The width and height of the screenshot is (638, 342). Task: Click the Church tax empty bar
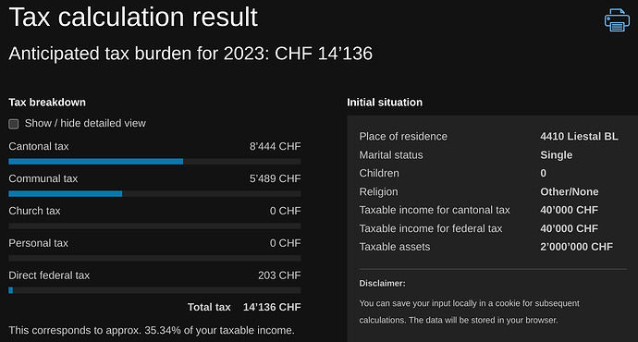[x=154, y=226]
